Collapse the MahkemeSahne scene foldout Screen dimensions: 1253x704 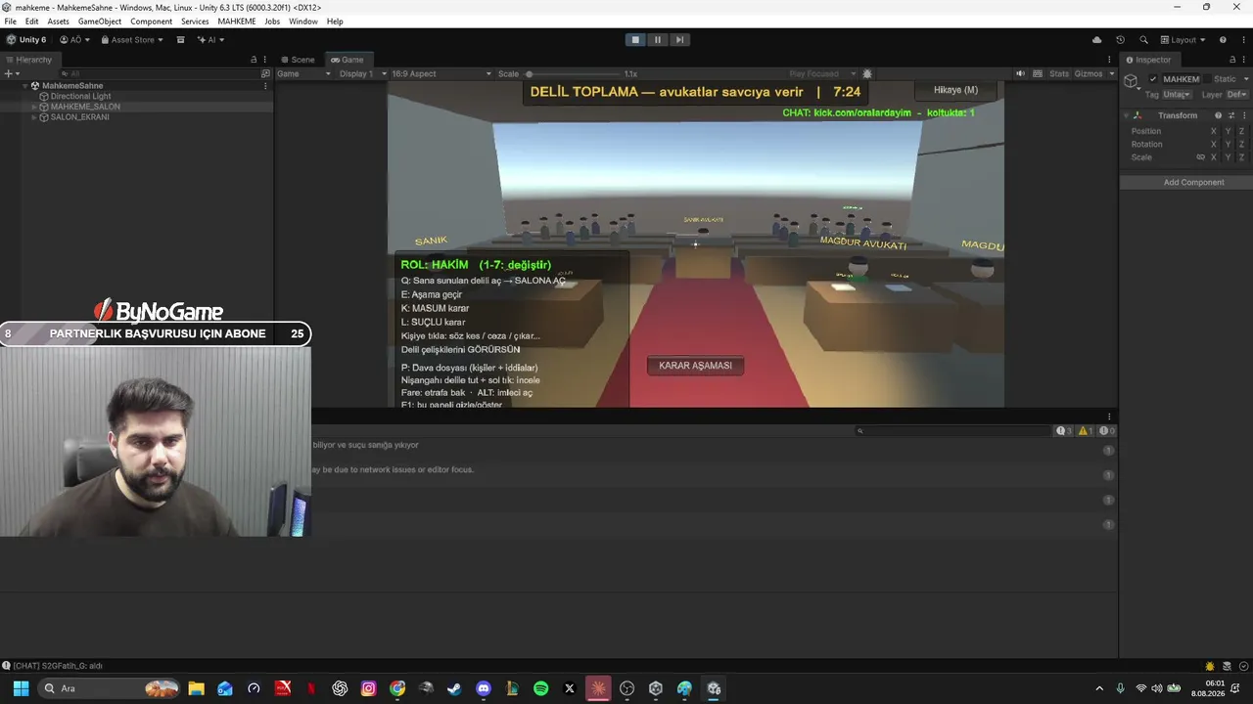[25, 86]
